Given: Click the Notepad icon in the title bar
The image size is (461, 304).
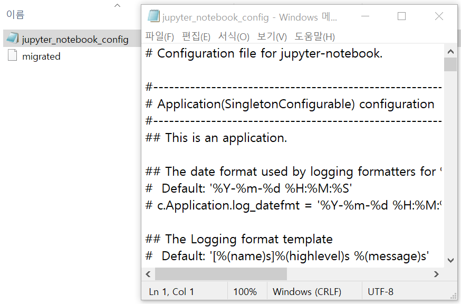Looking at the screenshot, I should coord(153,16).
